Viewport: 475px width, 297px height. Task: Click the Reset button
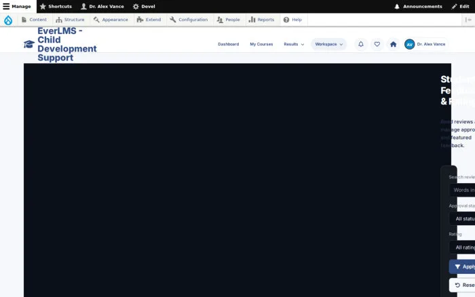pos(462,285)
